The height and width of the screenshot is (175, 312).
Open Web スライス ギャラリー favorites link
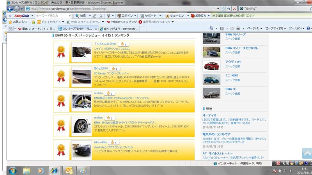coord(85,22)
